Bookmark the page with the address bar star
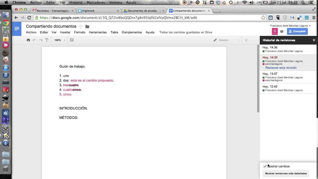Image resolution: width=318 pixels, height=179 pixels. (263, 18)
